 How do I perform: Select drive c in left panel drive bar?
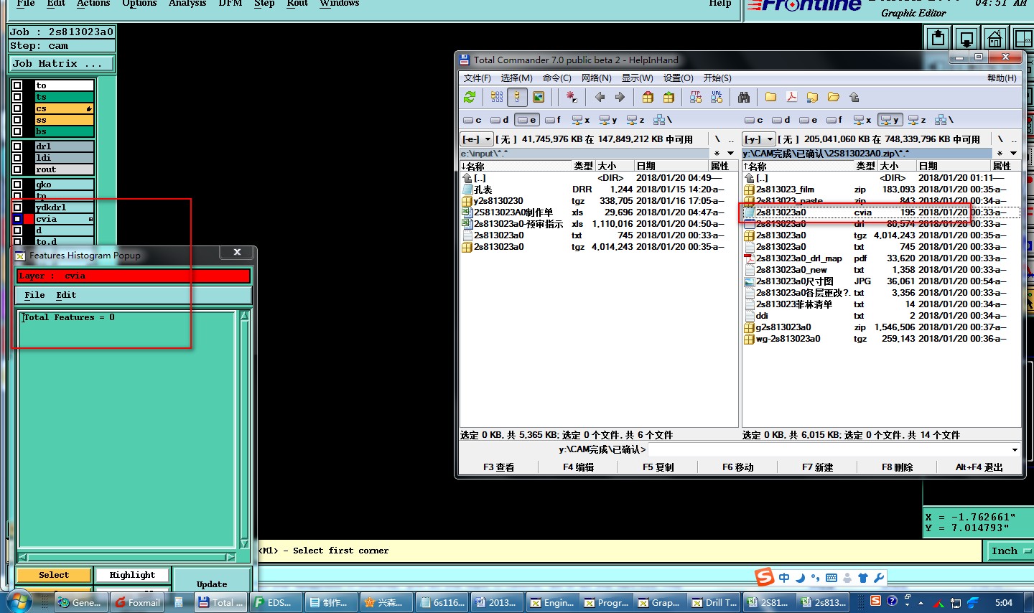point(472,120)
